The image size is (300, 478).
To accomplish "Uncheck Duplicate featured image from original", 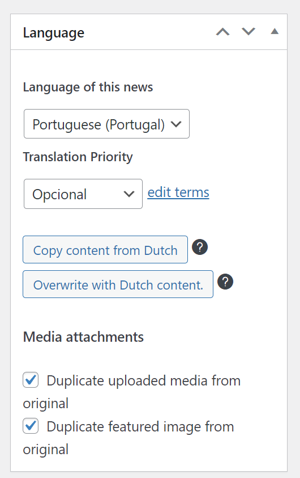I will 31,426.
